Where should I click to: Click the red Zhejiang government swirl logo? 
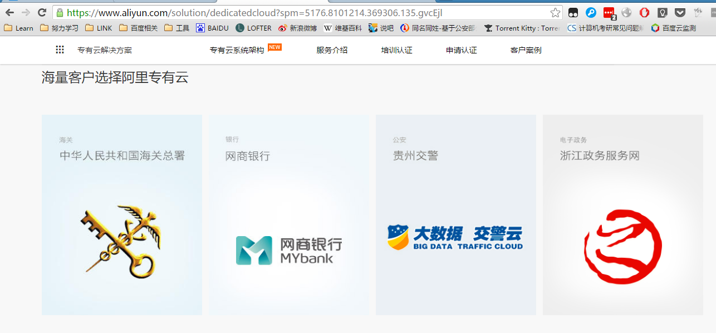click(x=622, y=246)
